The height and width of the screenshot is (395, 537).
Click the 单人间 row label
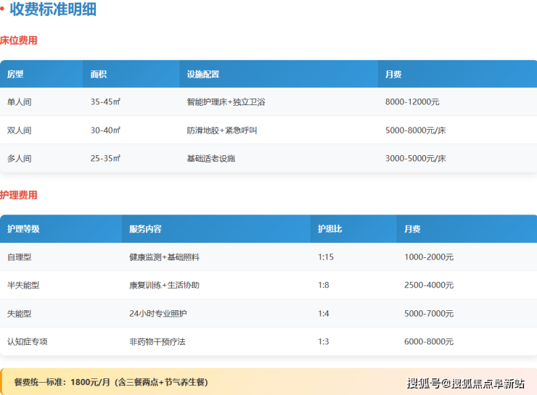pos(20,102)
